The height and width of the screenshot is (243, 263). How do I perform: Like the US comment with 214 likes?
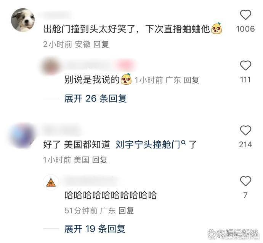pos(245,130)
